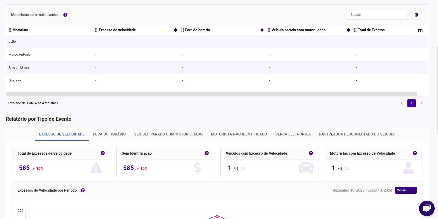Click help icon in Motoristas com Excesso card

(x=415, y=153)
